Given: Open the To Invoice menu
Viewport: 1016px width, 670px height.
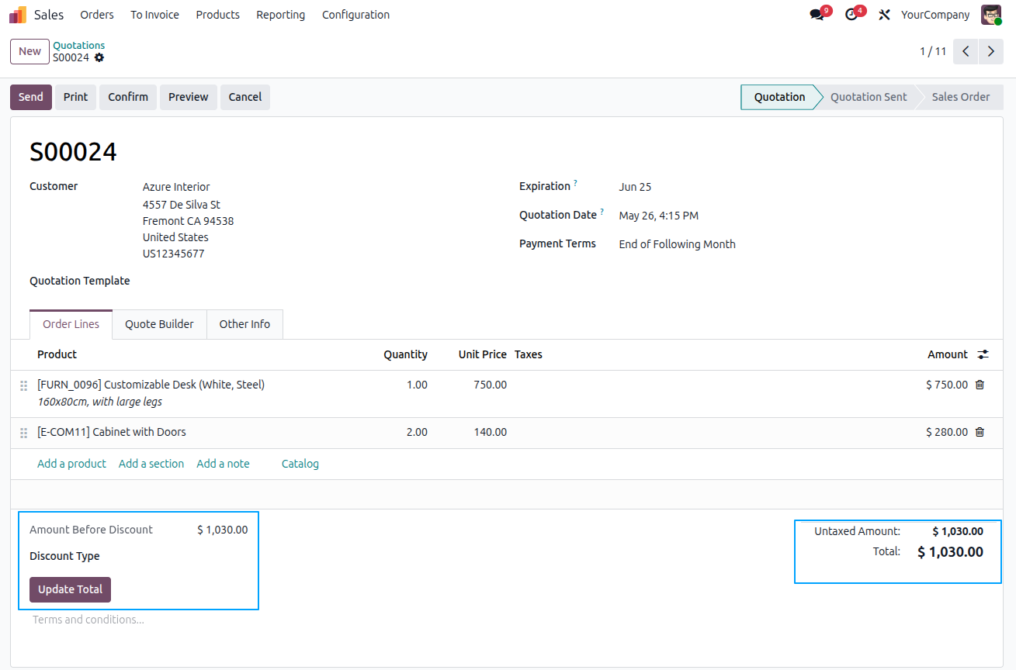Looking at the screenshot, I should click(x=154, y=15).
